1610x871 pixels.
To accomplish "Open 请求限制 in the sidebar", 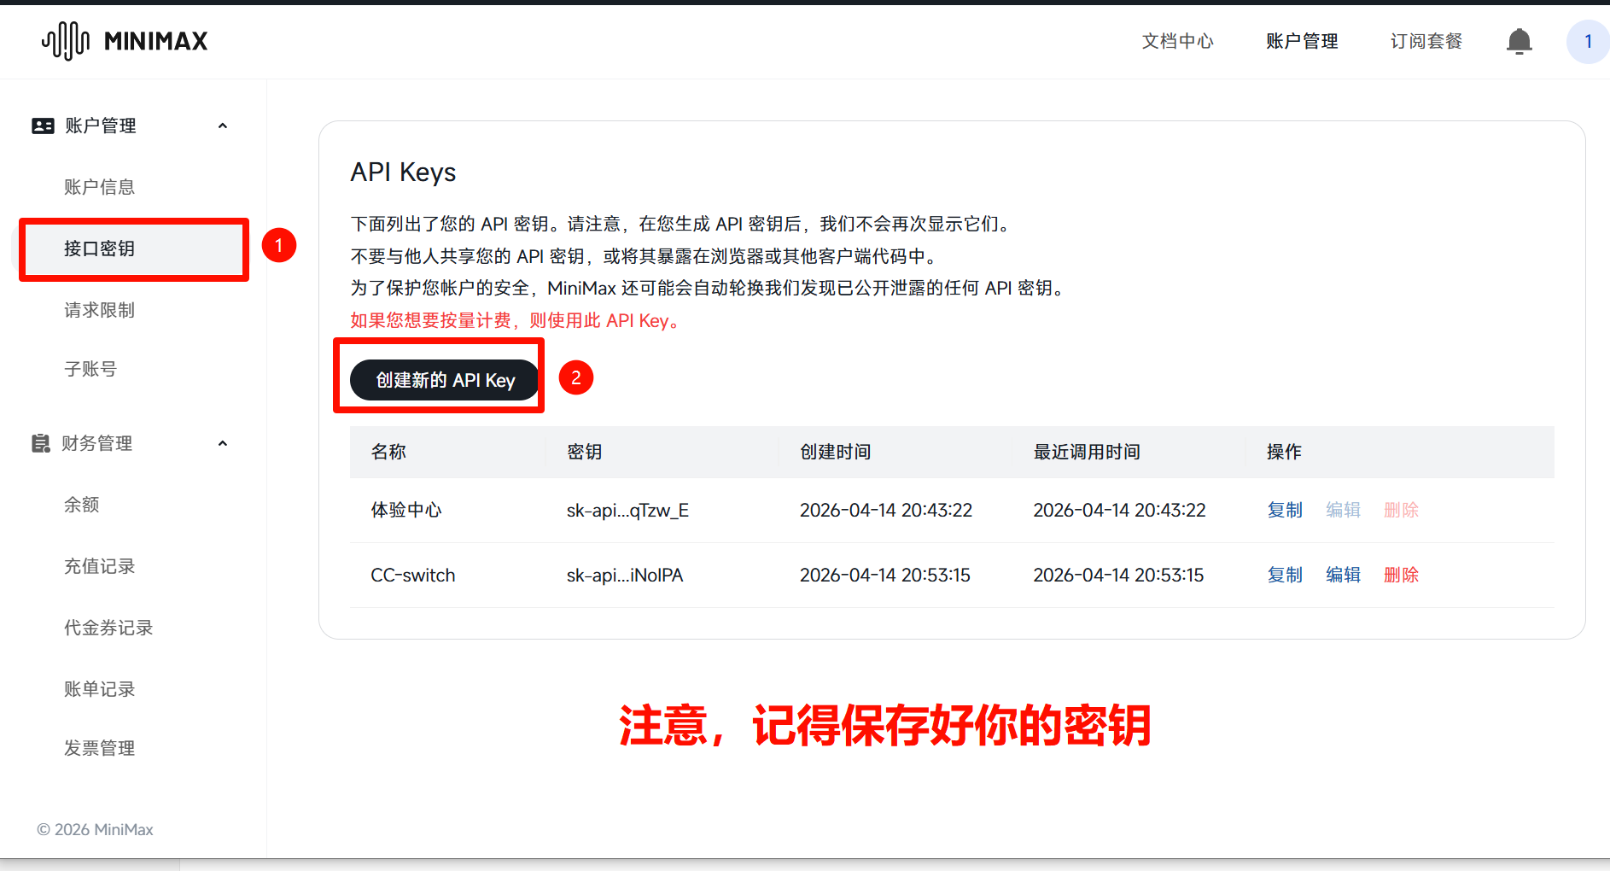I will coord(99,310).
